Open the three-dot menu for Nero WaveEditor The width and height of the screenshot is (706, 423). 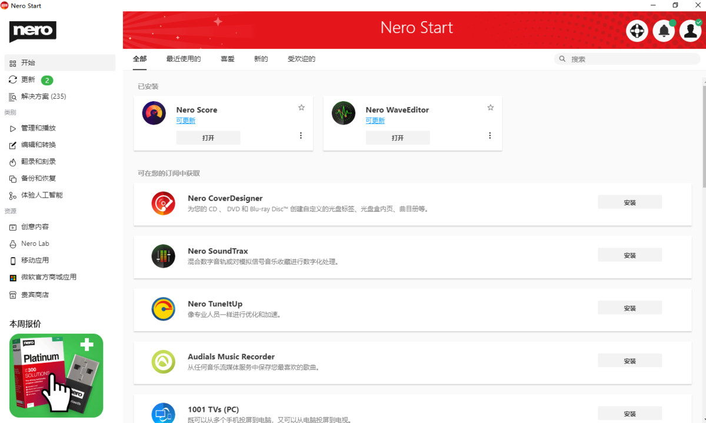point(489,135)
